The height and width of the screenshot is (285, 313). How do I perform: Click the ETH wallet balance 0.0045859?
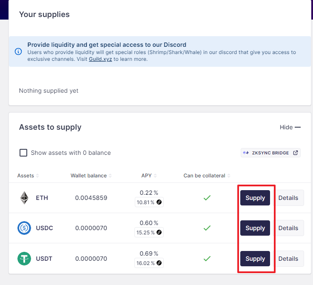pos(91,198)
